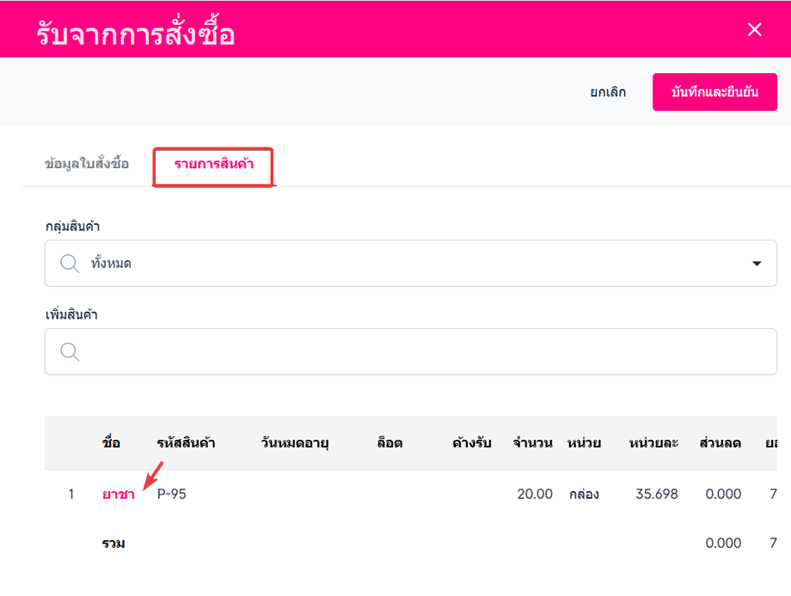Screen dimensions: 791x596
Task: Click the ส่วนลด column header
Action: (720, 443)
